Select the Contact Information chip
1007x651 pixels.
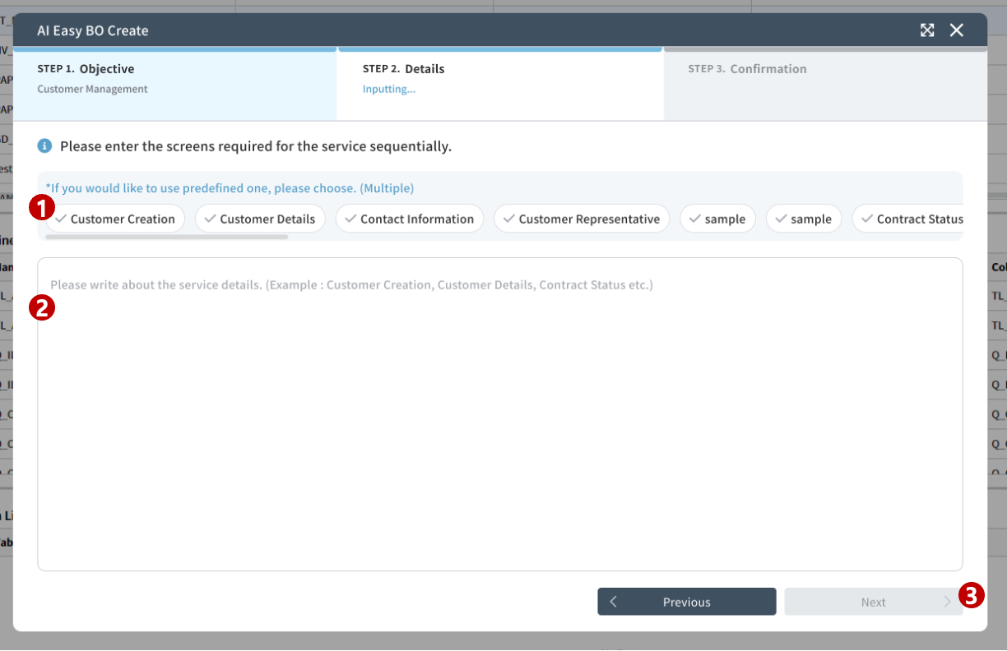click(410, 219)
